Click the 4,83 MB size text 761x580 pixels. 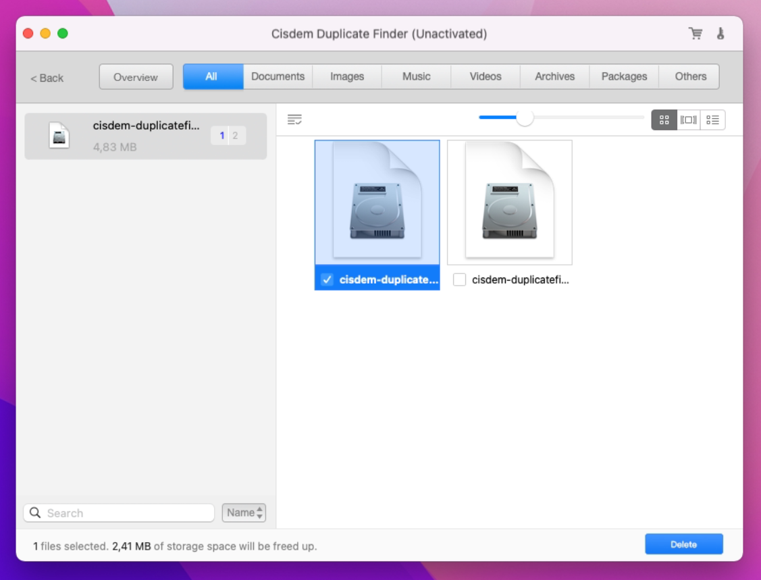(x=115, y=147)
